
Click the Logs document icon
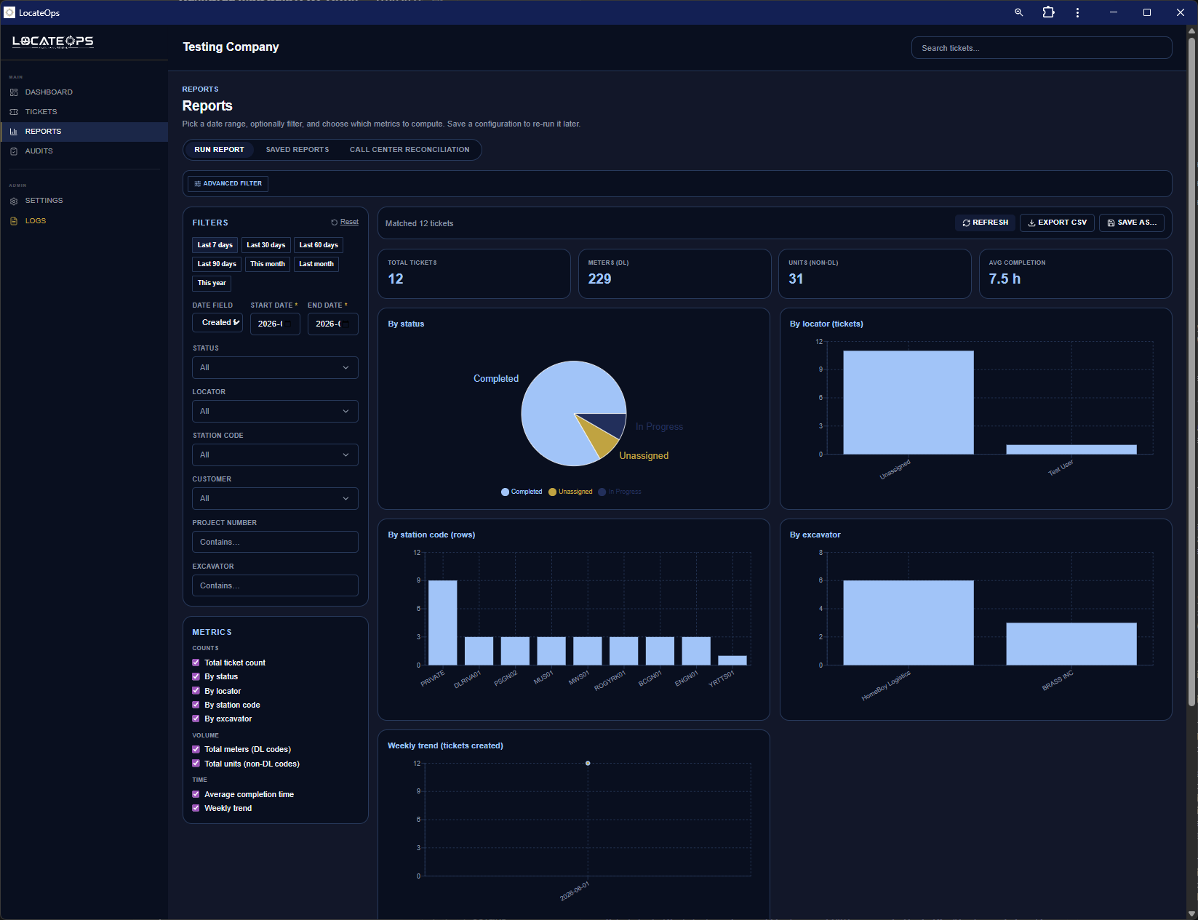(x=14, y=221)
